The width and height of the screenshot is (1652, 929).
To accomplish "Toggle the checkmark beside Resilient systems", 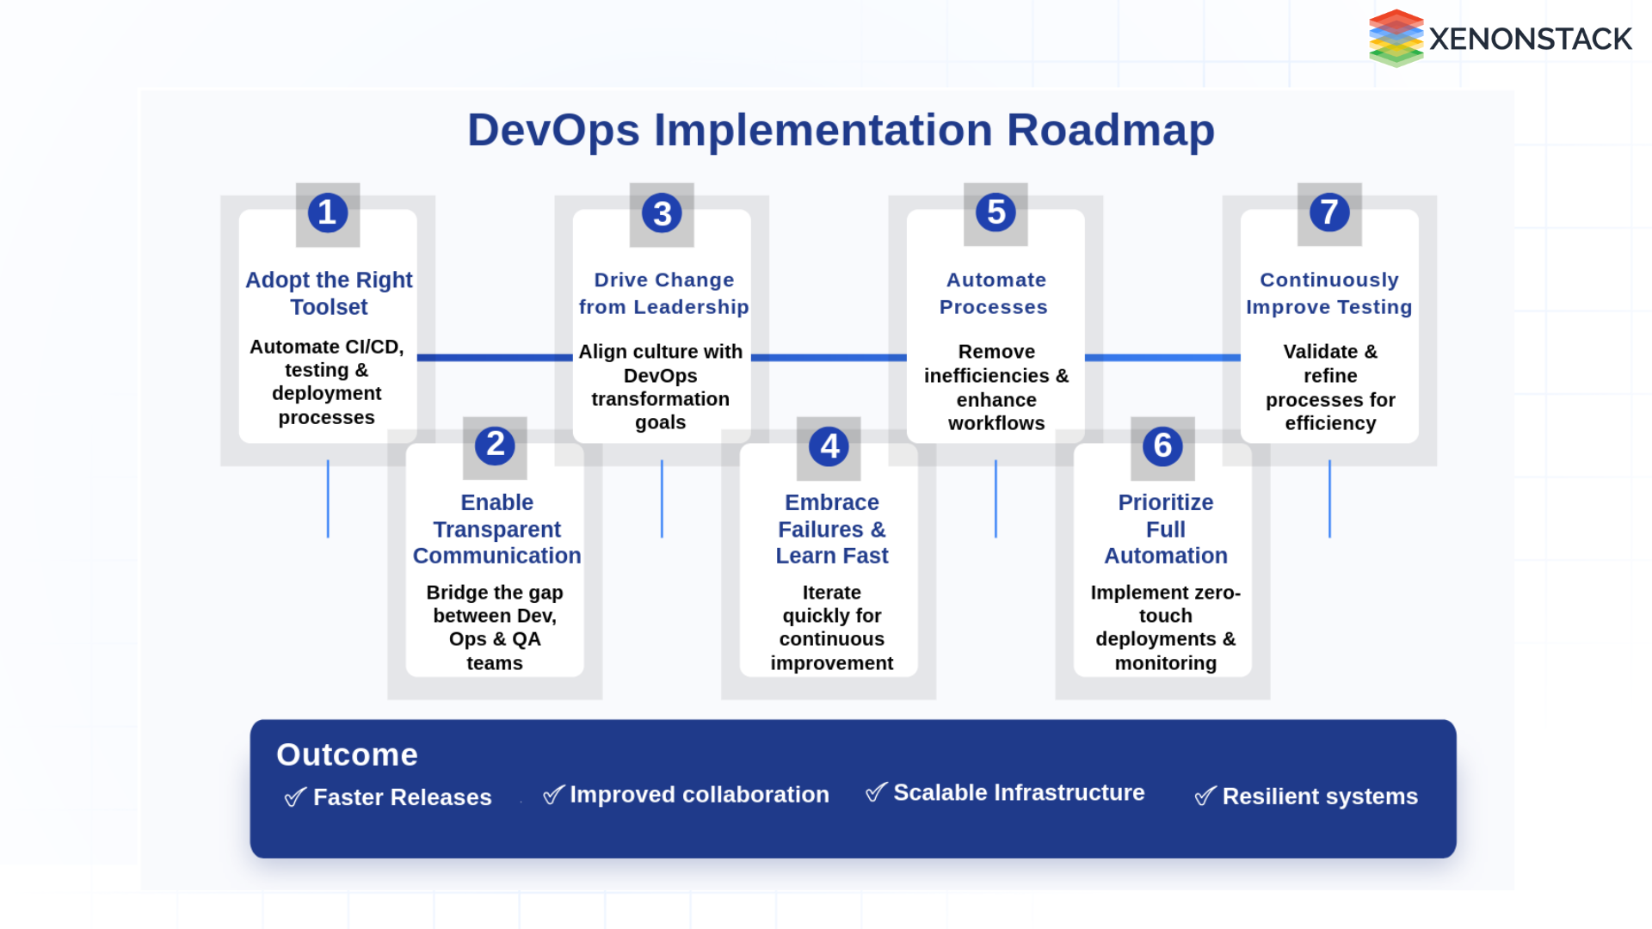I will (1204, 797).
